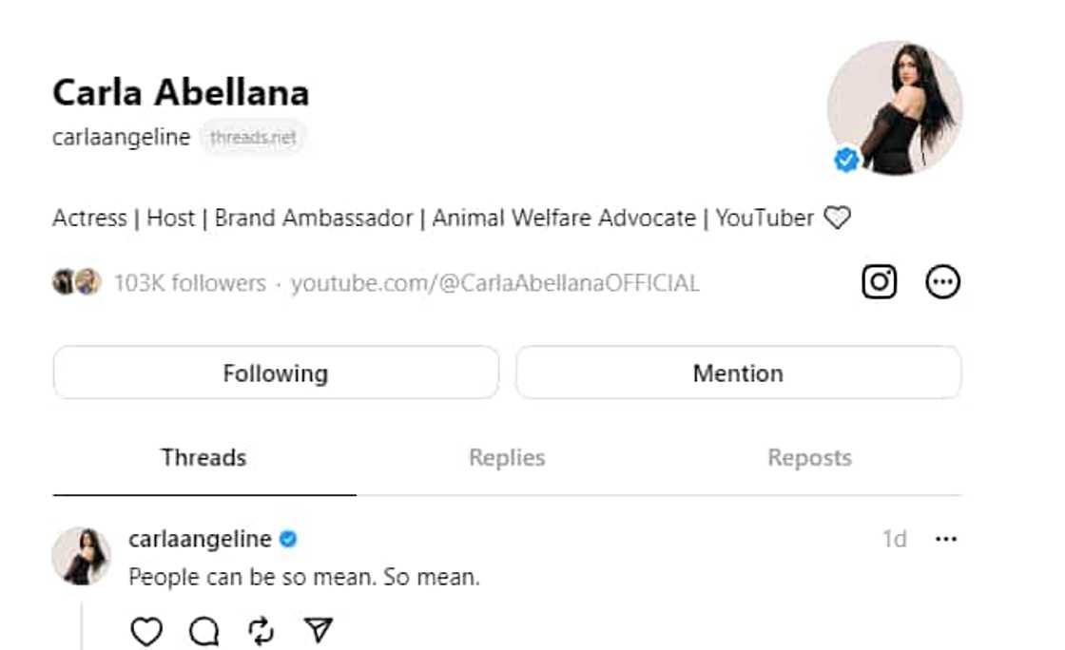
Task: Open the youtube.com/@CarlaAbellanaOFFICIAL link
Action: pyautogui.click(x=494, y=283)
